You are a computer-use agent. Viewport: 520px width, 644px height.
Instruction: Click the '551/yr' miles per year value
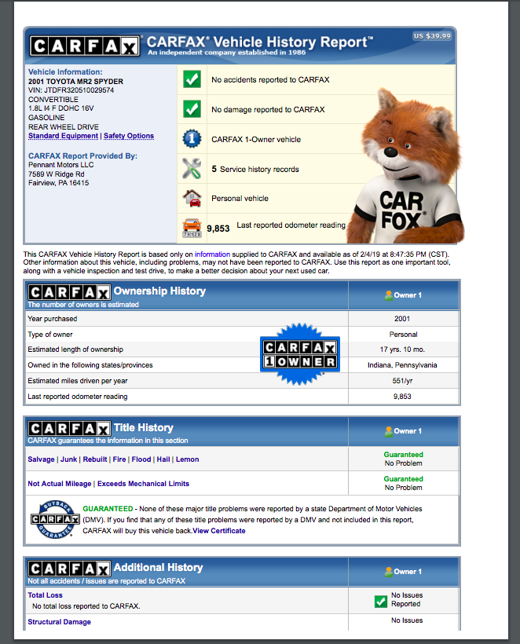point(402,381)
